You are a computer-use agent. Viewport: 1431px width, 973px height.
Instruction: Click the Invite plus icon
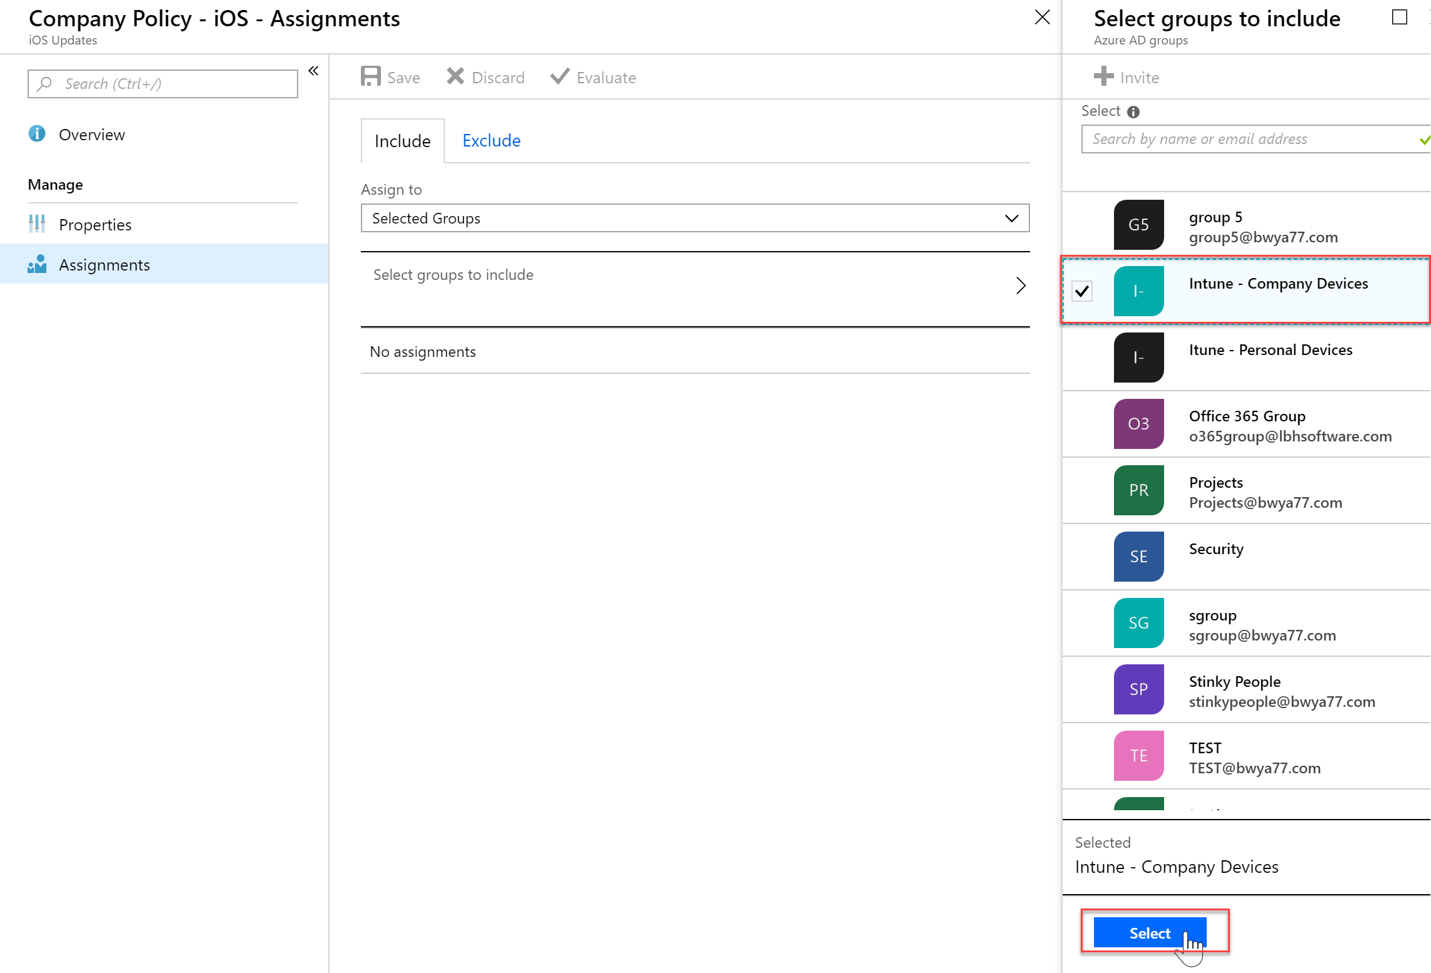pos(1104,76)
